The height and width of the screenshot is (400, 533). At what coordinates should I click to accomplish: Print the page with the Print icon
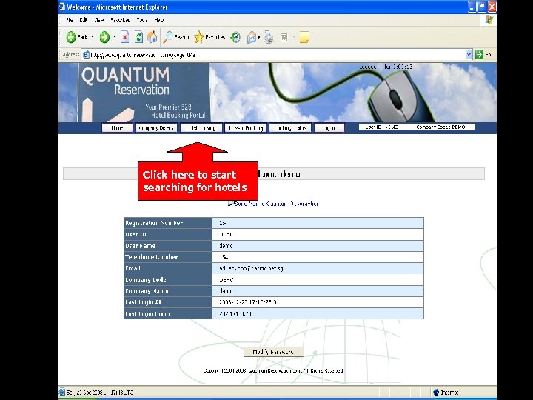coord(269,37)
